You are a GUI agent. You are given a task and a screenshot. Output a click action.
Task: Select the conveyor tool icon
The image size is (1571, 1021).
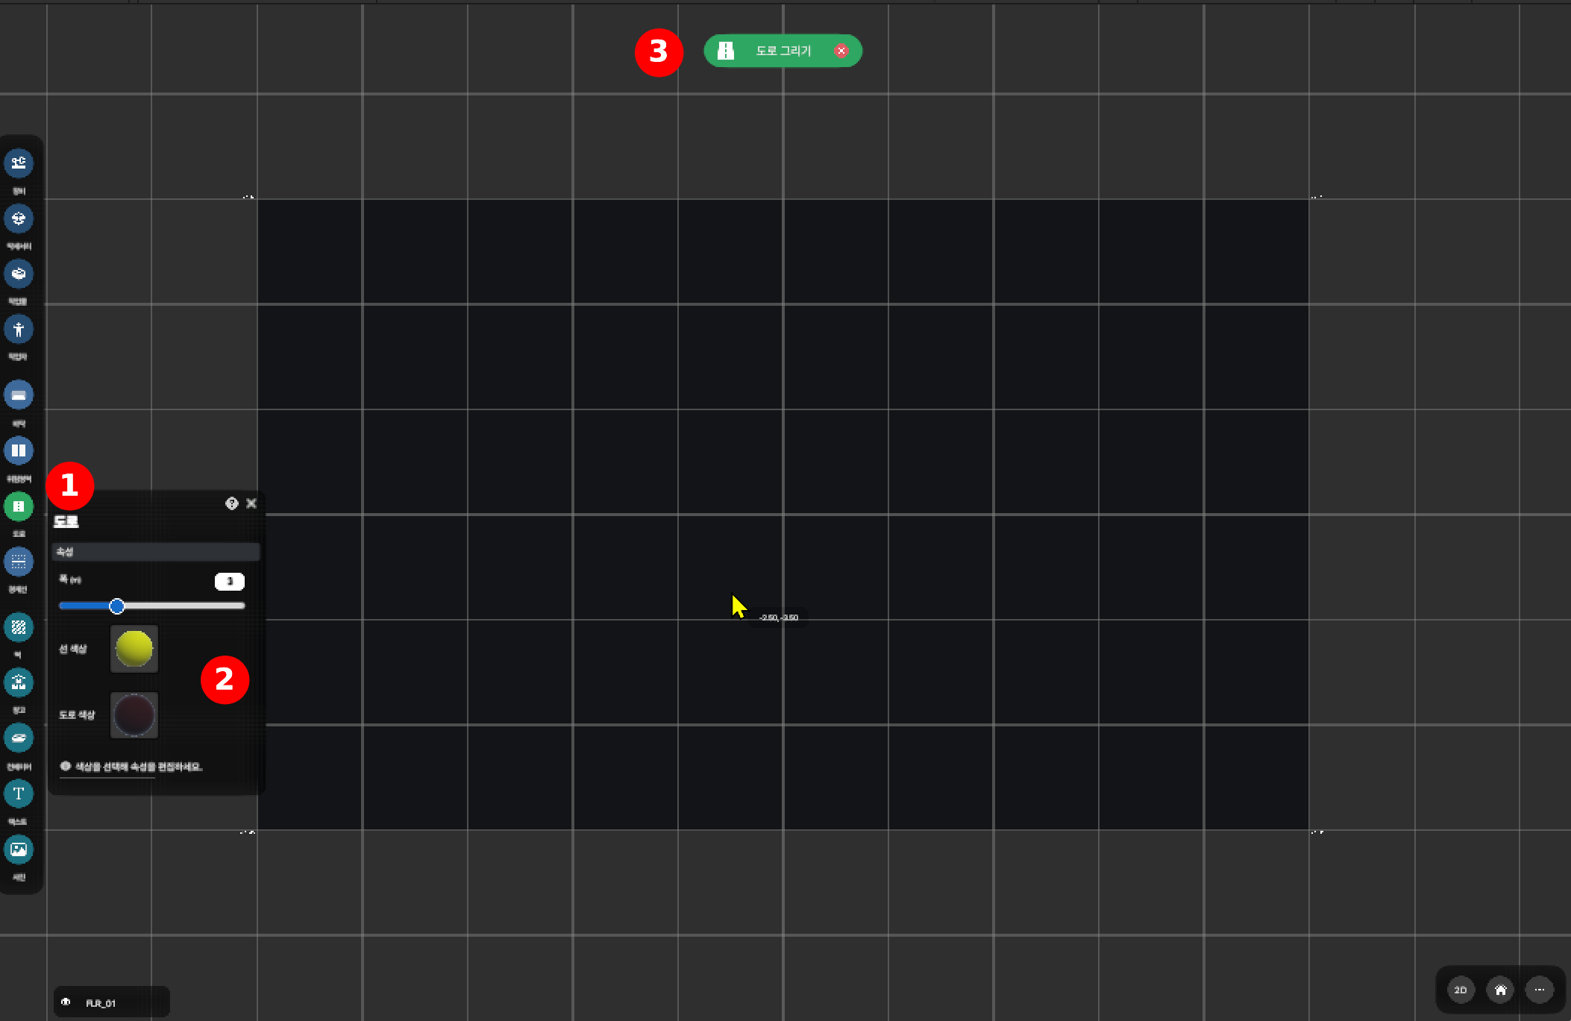19,738
